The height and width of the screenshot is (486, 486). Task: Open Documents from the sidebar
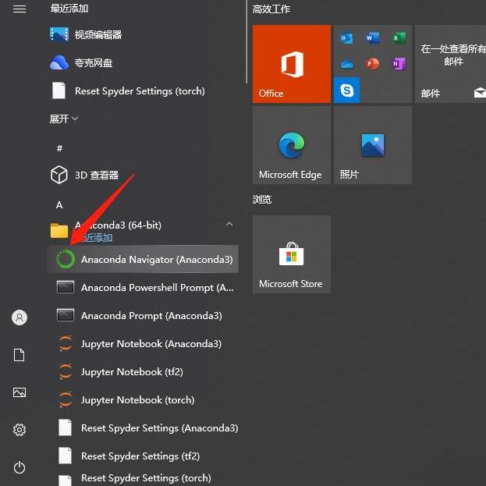tap(20, 355)
